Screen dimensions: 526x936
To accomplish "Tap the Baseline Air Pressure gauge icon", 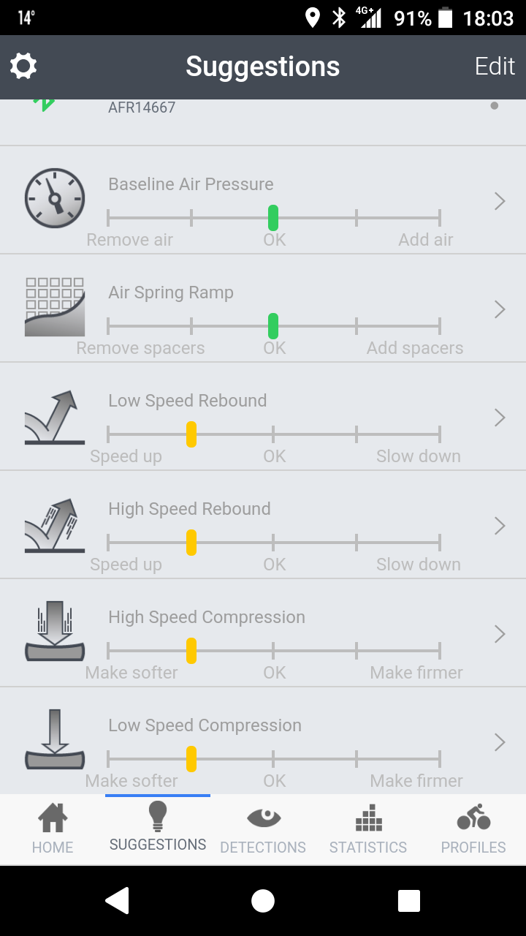I will coord(55,198).
